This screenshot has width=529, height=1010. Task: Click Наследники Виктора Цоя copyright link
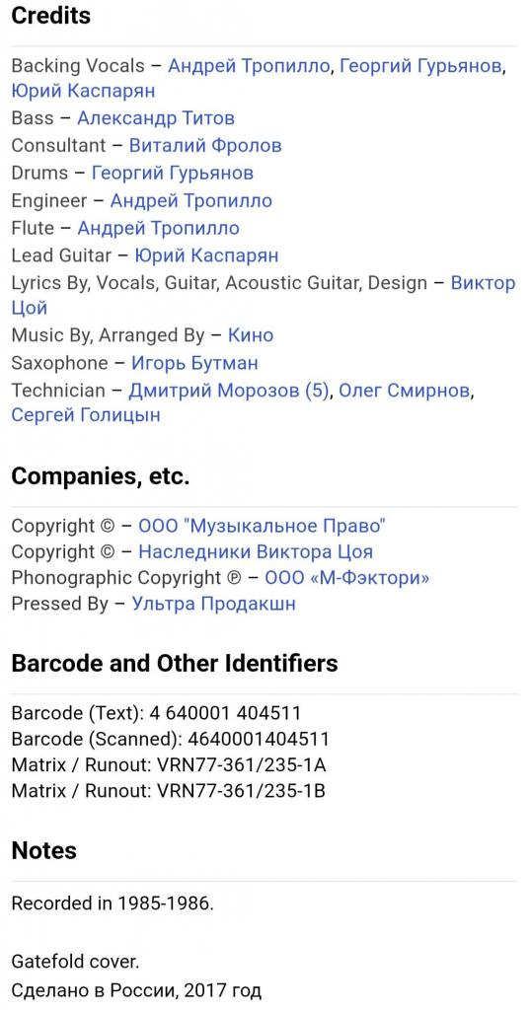tap(256, 552)
